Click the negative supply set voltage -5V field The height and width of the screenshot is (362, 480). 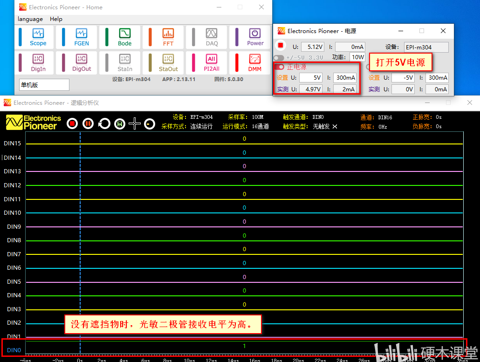(x=403, y=78)
